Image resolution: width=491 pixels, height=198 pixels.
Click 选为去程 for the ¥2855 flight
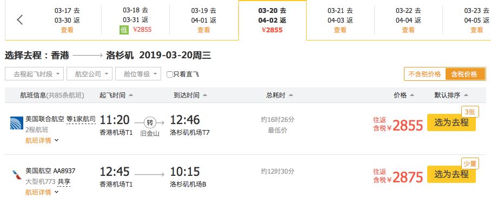(451, 122)
